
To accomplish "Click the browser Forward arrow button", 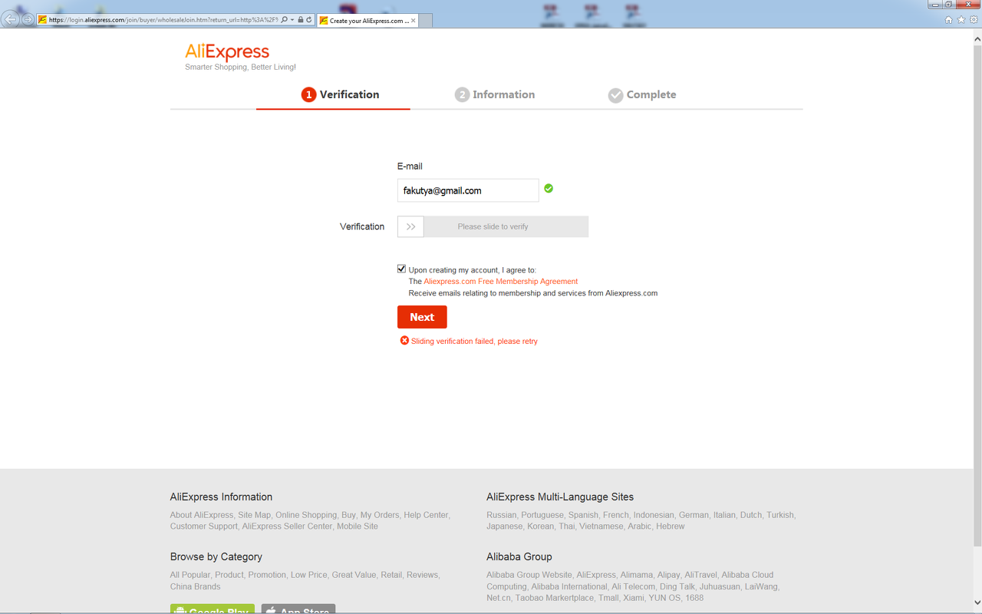I will [x=28, y=19].
